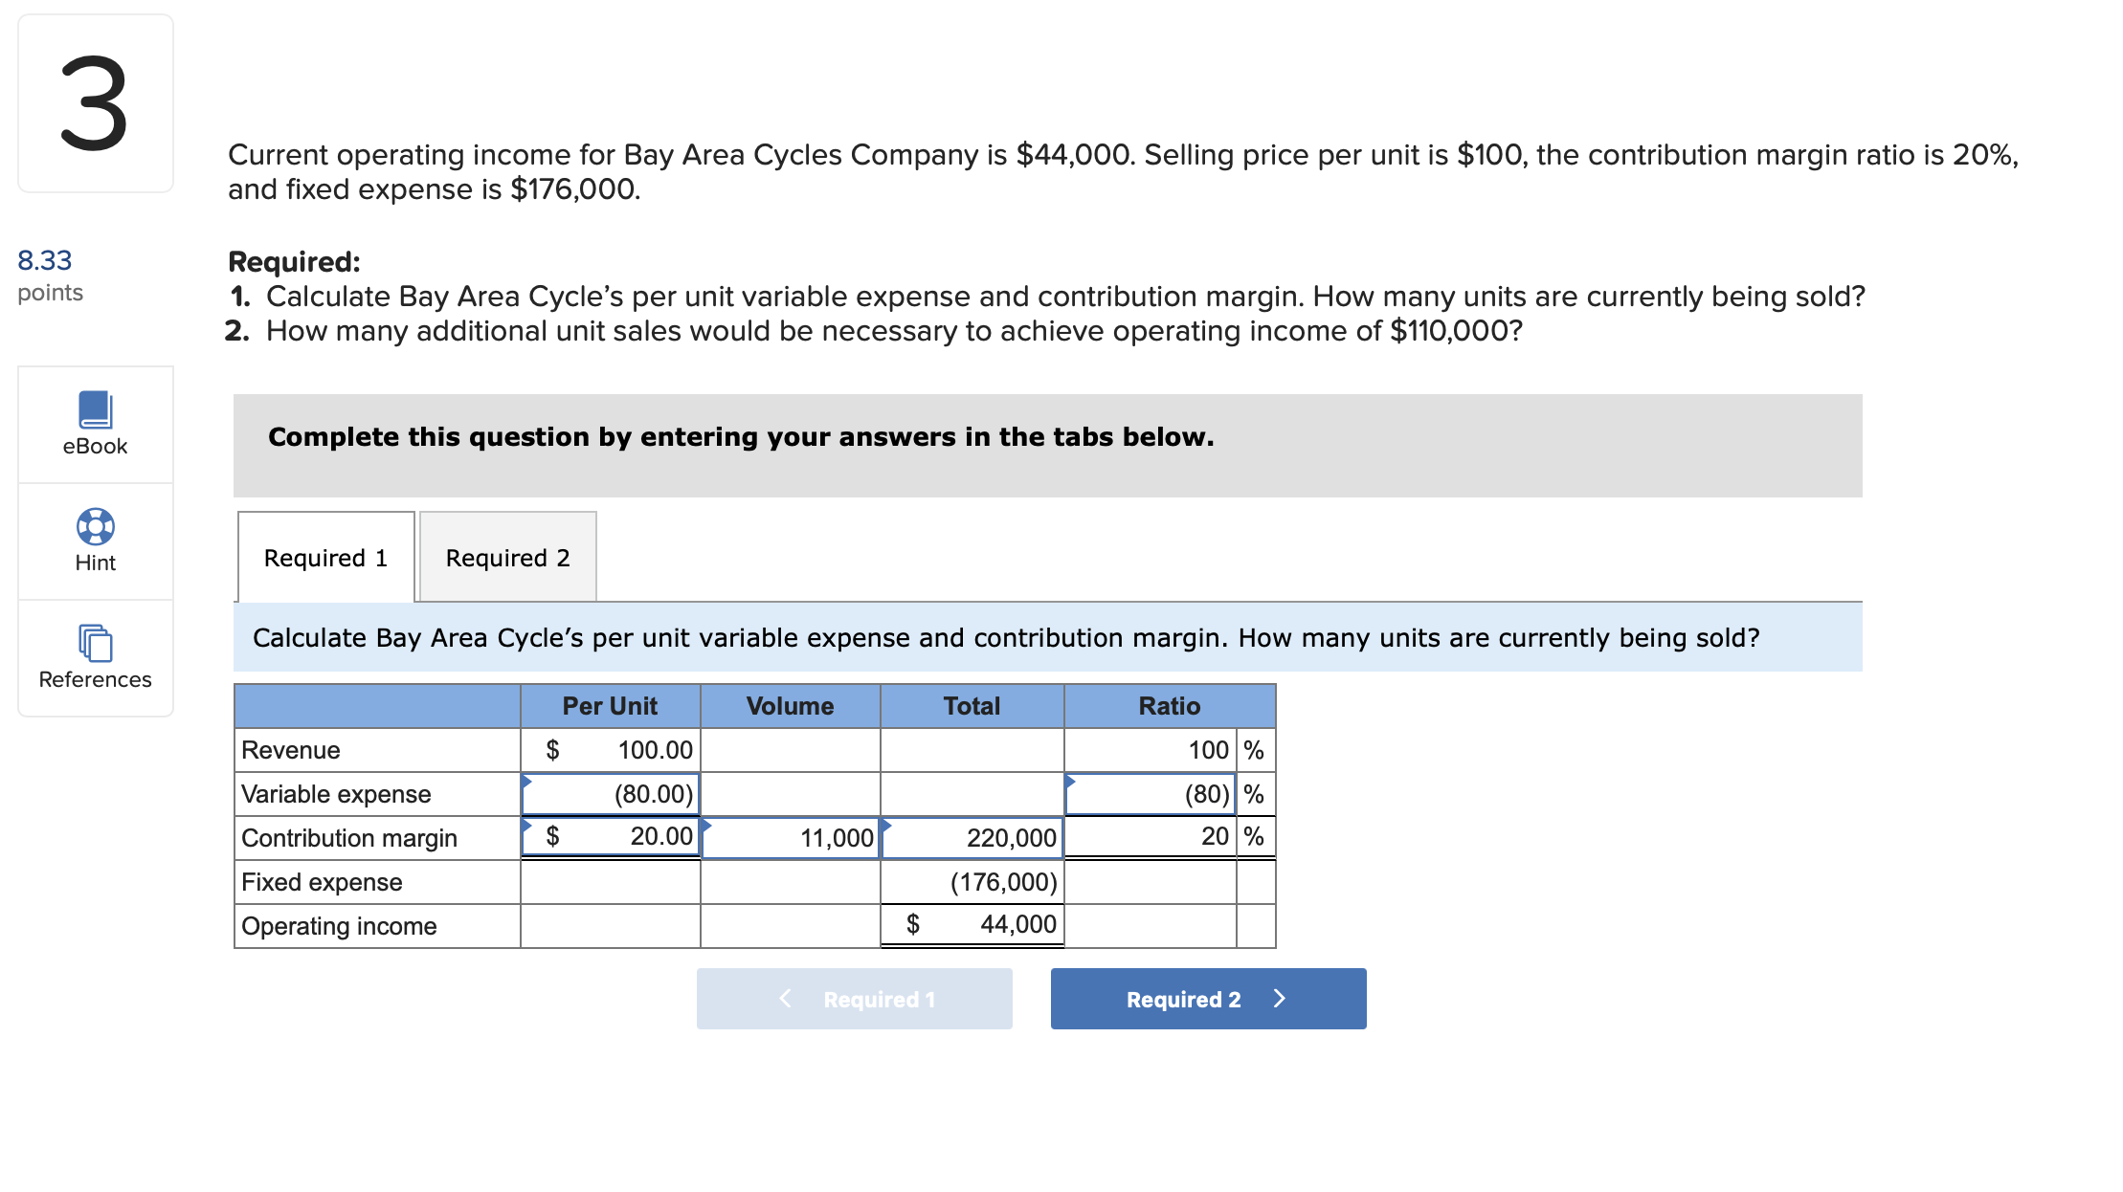Click the back chevron on Required 1 button
Screen dimensions: 2123x1192
[785, 998]
